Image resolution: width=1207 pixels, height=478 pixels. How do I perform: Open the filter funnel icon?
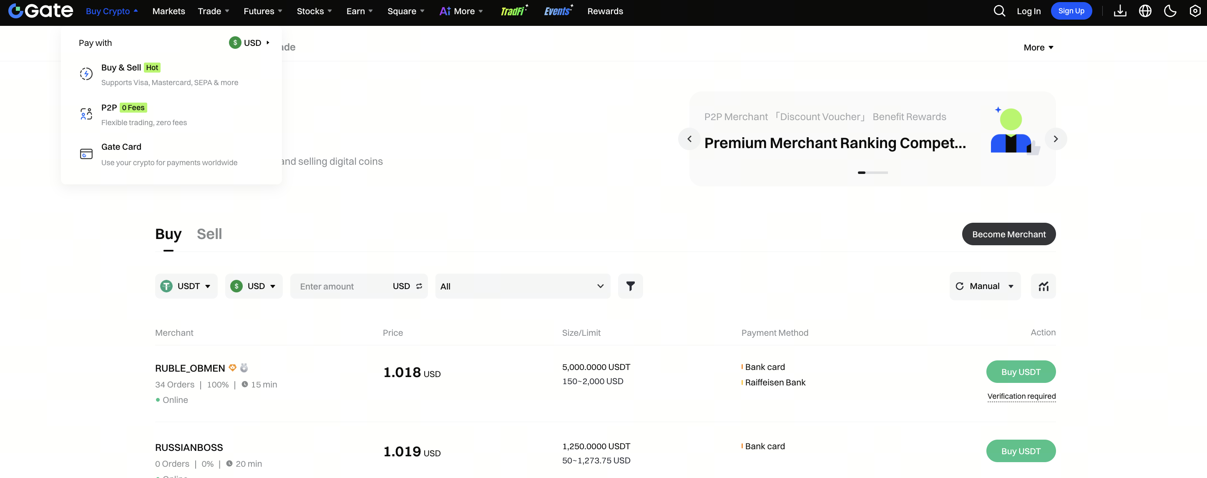tap(630, 286)
